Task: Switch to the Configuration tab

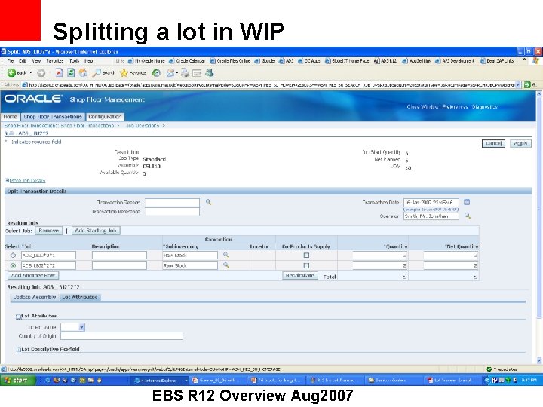Action: [105, 117]
